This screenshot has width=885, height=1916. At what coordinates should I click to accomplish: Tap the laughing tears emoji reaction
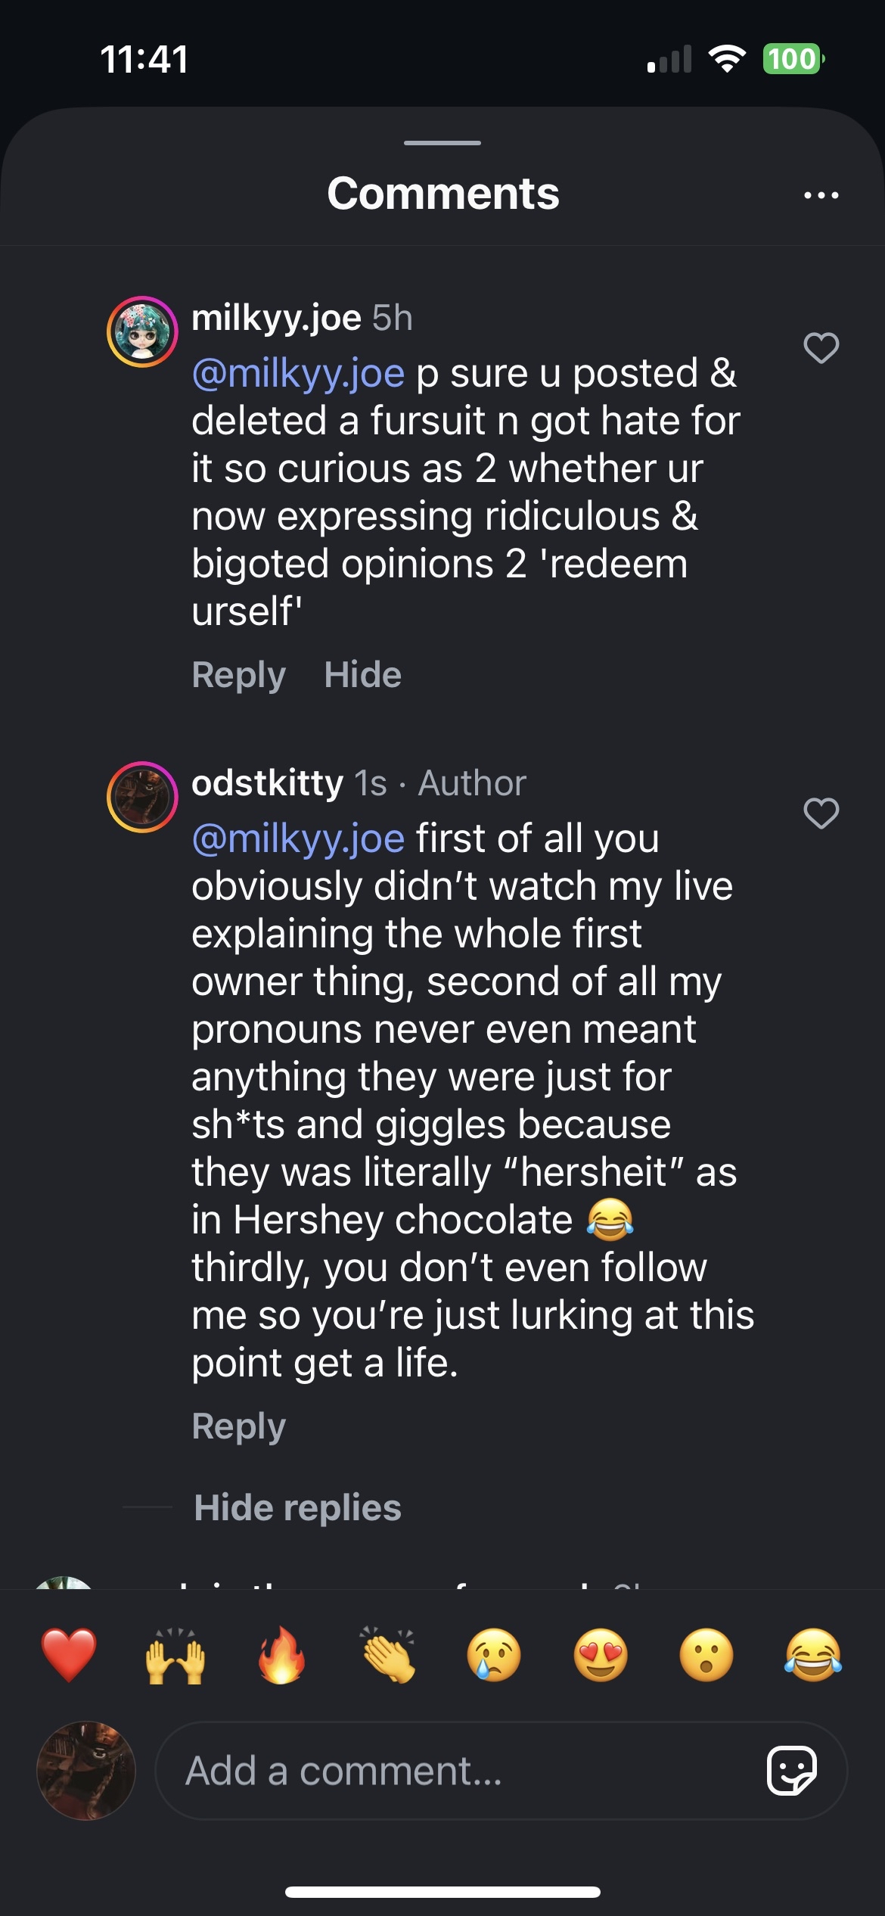click(813, 1655)
